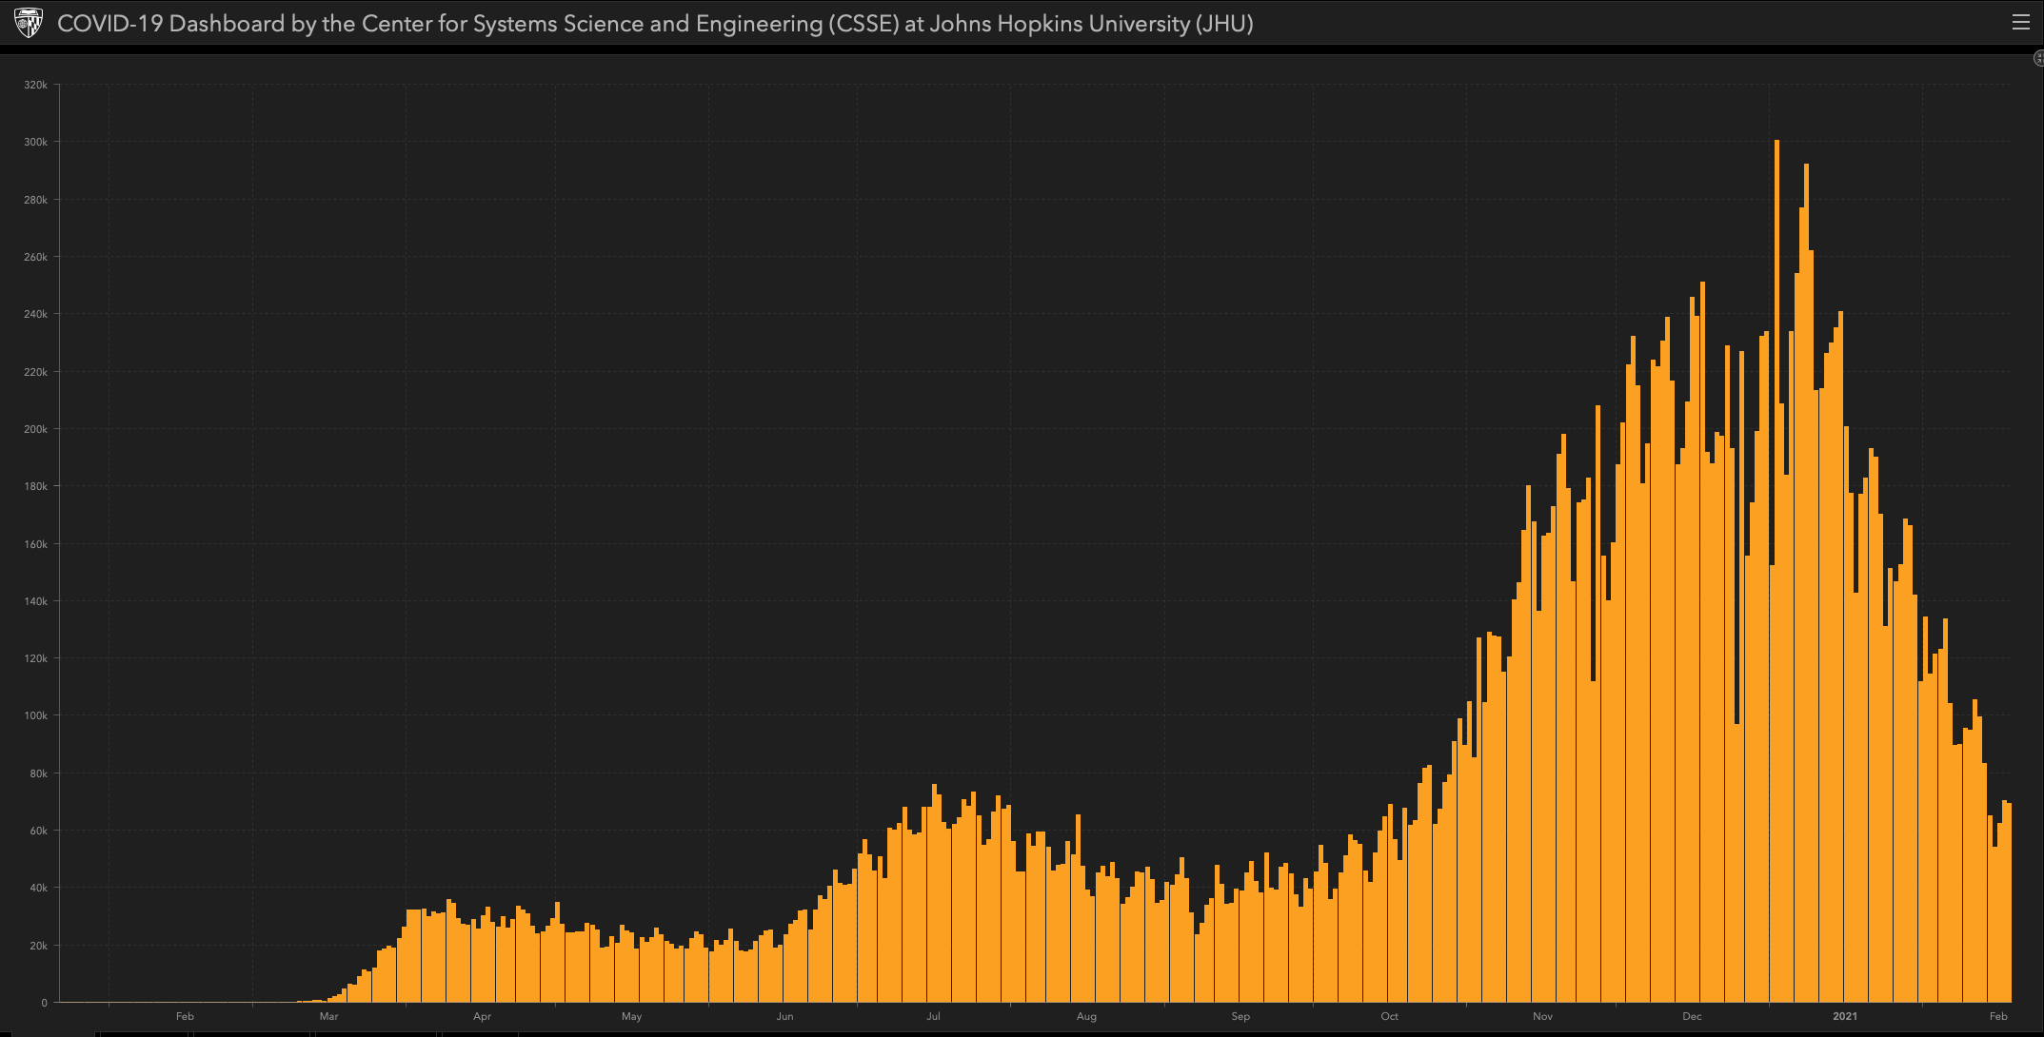Image resolution: width=2044 pixels, height=1037 pixels.
Task: Click the bold 2021 x-axis label
Action: [1845, 1016]
